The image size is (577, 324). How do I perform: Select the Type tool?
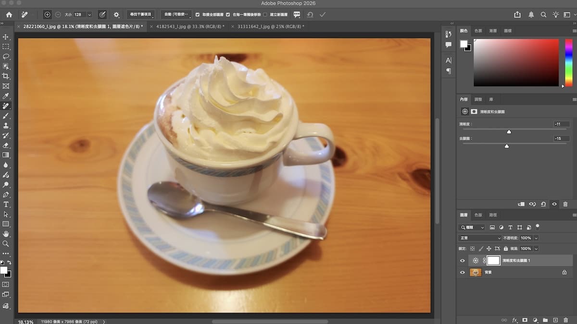pos(6,204)
